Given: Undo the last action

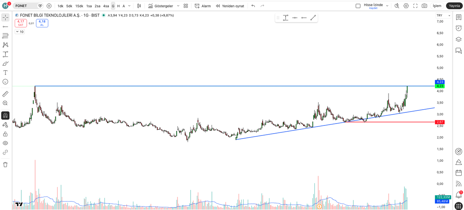Looking at the screenshot, I should (x=253, y=6).
